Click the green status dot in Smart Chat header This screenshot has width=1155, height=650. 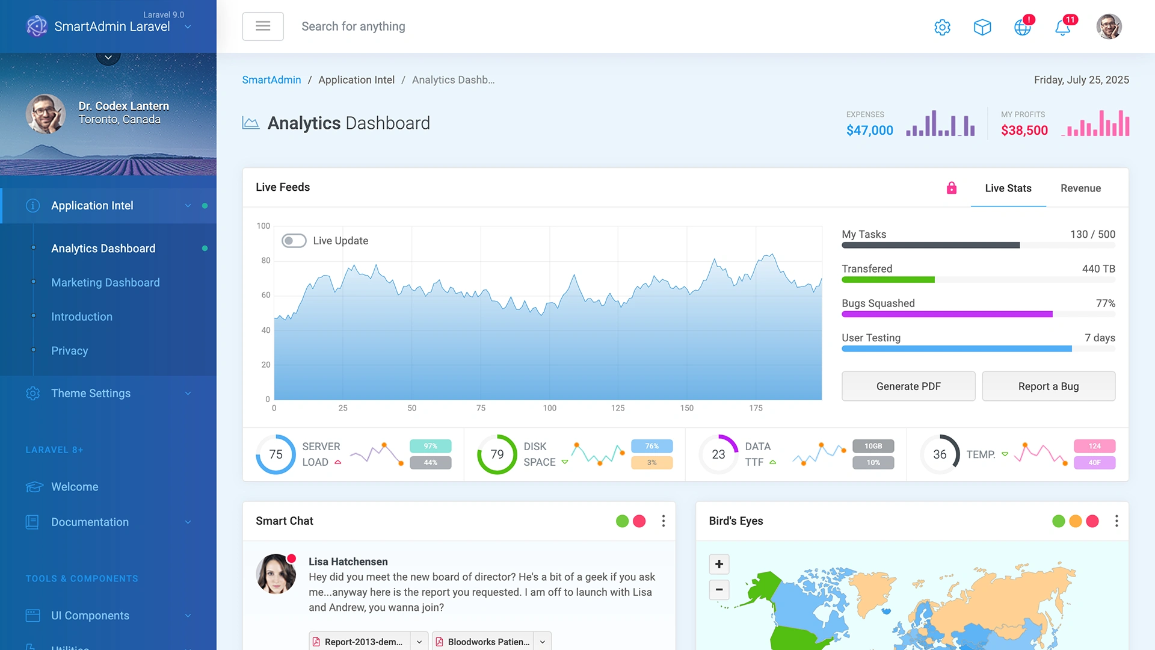point(622,521)
